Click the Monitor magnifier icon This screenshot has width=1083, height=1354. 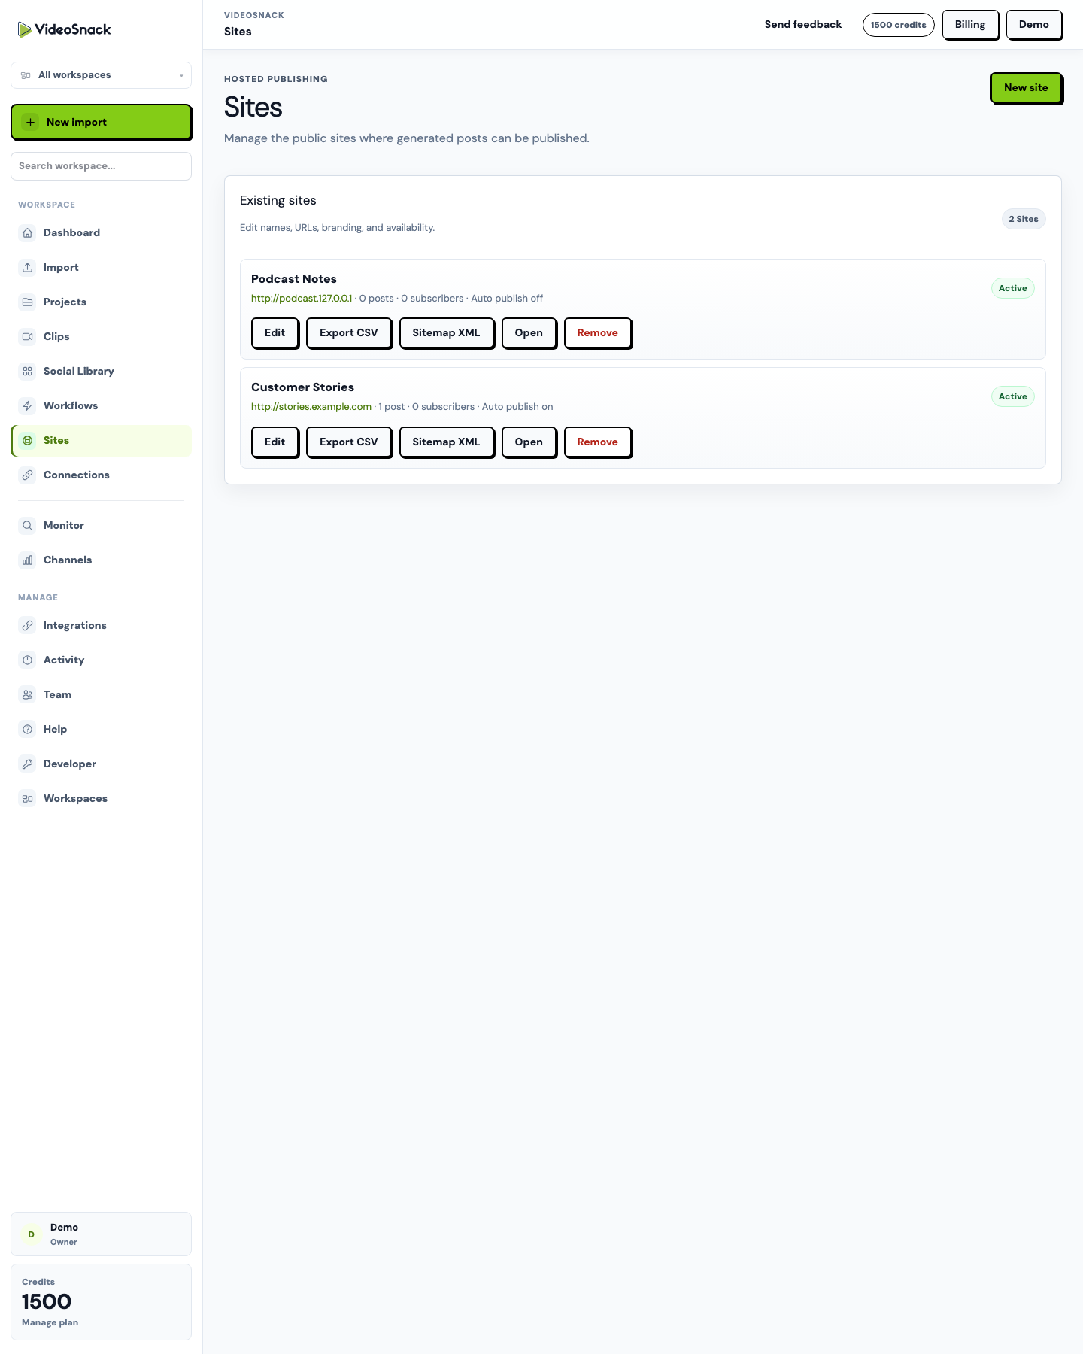(x=28, y=525)
